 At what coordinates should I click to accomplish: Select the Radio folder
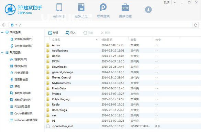coord(123,104)
